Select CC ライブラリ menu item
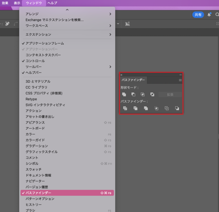 67,87
